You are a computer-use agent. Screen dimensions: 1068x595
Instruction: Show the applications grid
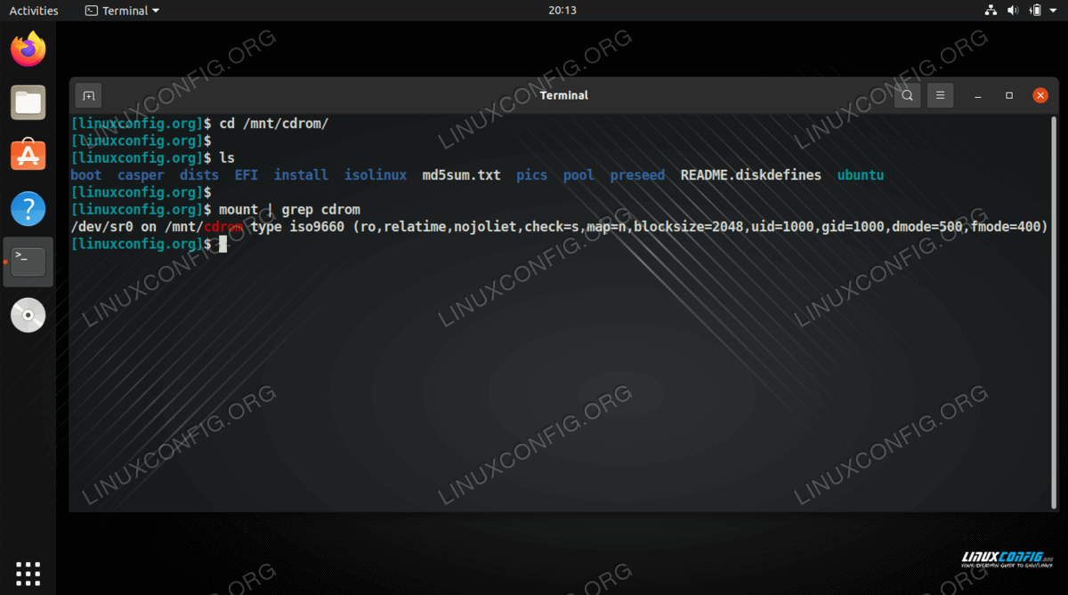(28, 573)
